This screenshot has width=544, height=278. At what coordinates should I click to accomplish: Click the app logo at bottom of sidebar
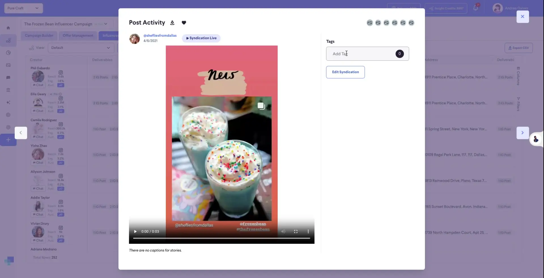9,261
